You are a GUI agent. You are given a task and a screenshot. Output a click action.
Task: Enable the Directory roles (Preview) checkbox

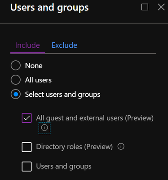tap(27, 147)
